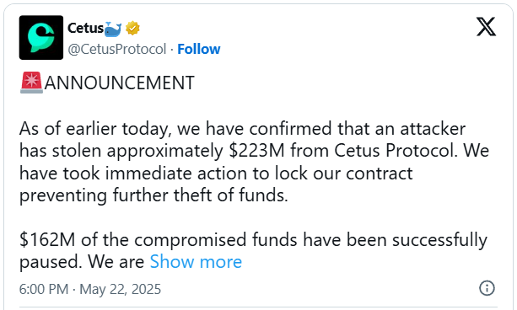Screen dimensions: 517x310
Task: Click the whale emoji beside Cetus
Action: click(113, 29)
